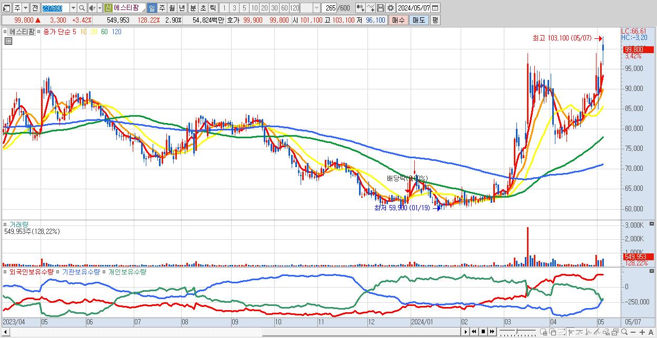Viewport: 657px width, 338px height.
Task: Click the stock code input field 237690
Action: 55,8
